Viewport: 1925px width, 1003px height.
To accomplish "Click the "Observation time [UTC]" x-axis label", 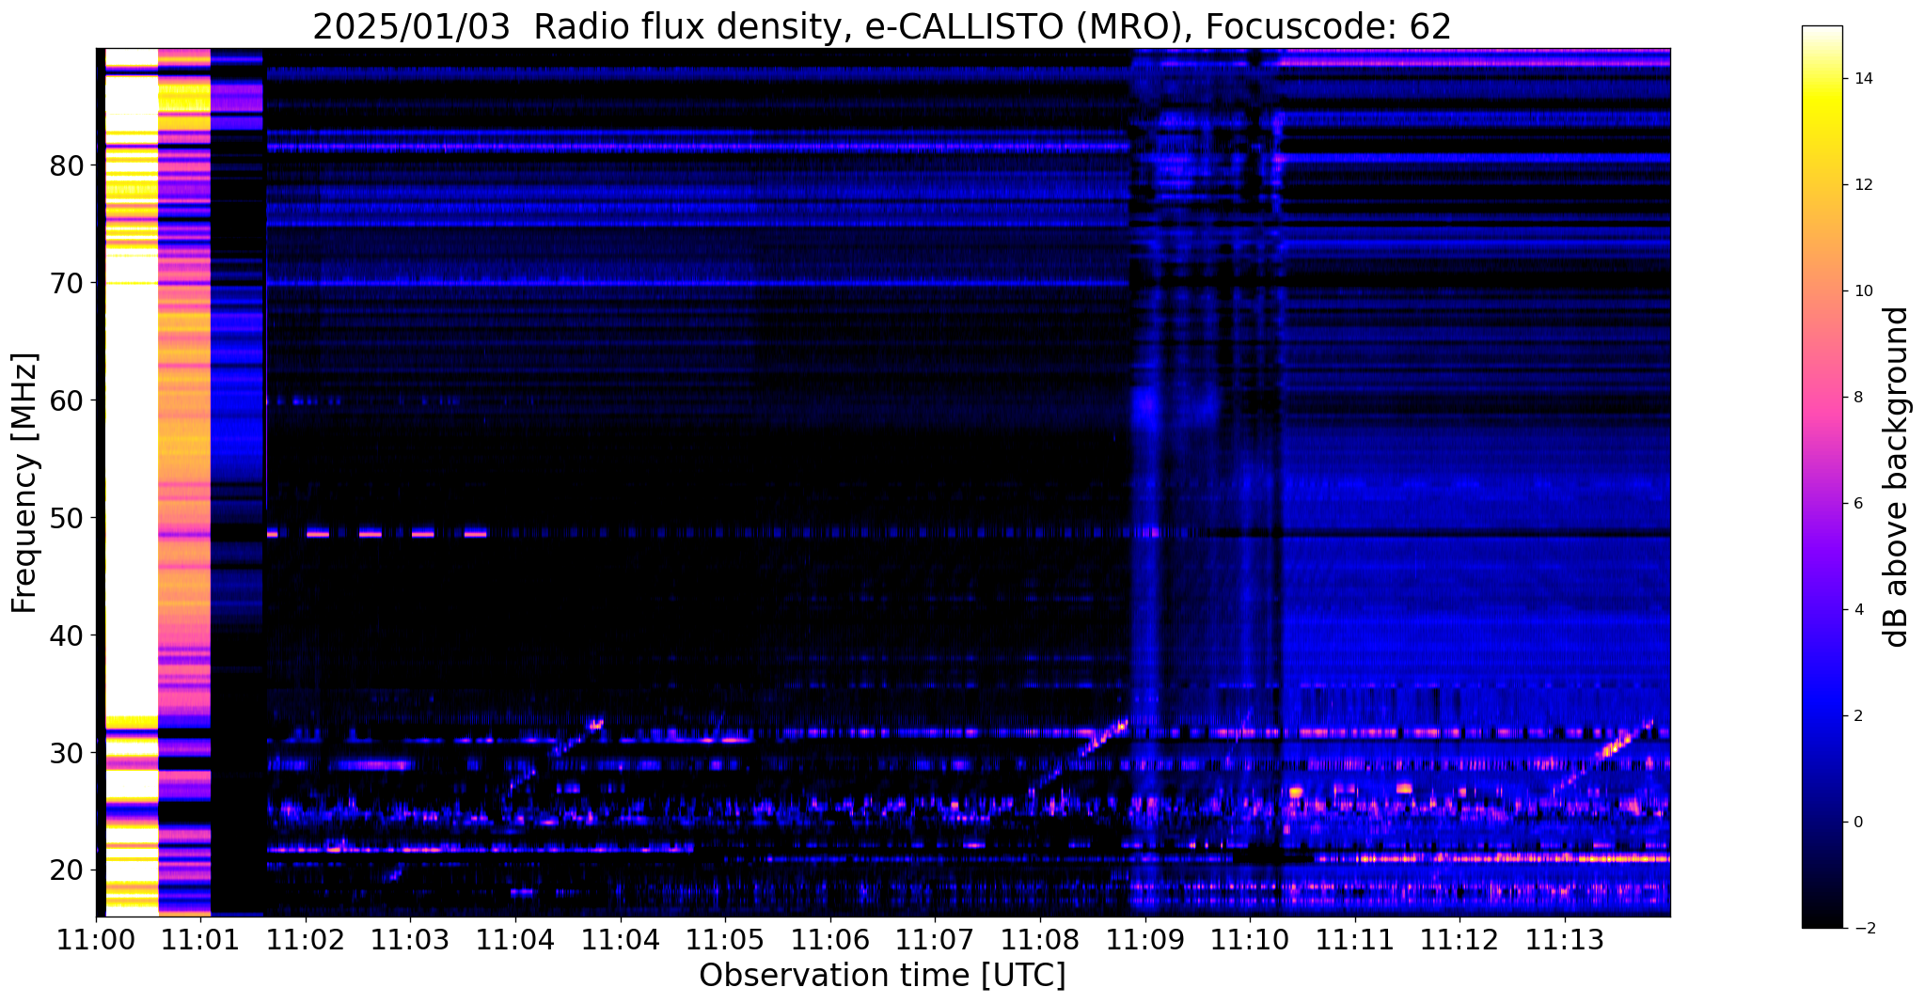I will [x=882, y=975].
